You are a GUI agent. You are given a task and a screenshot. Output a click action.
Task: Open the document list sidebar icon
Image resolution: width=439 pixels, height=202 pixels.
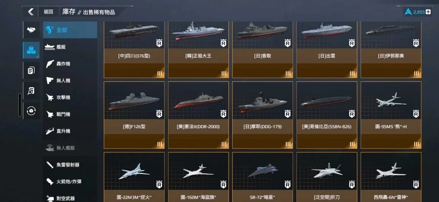coord(31,71)
